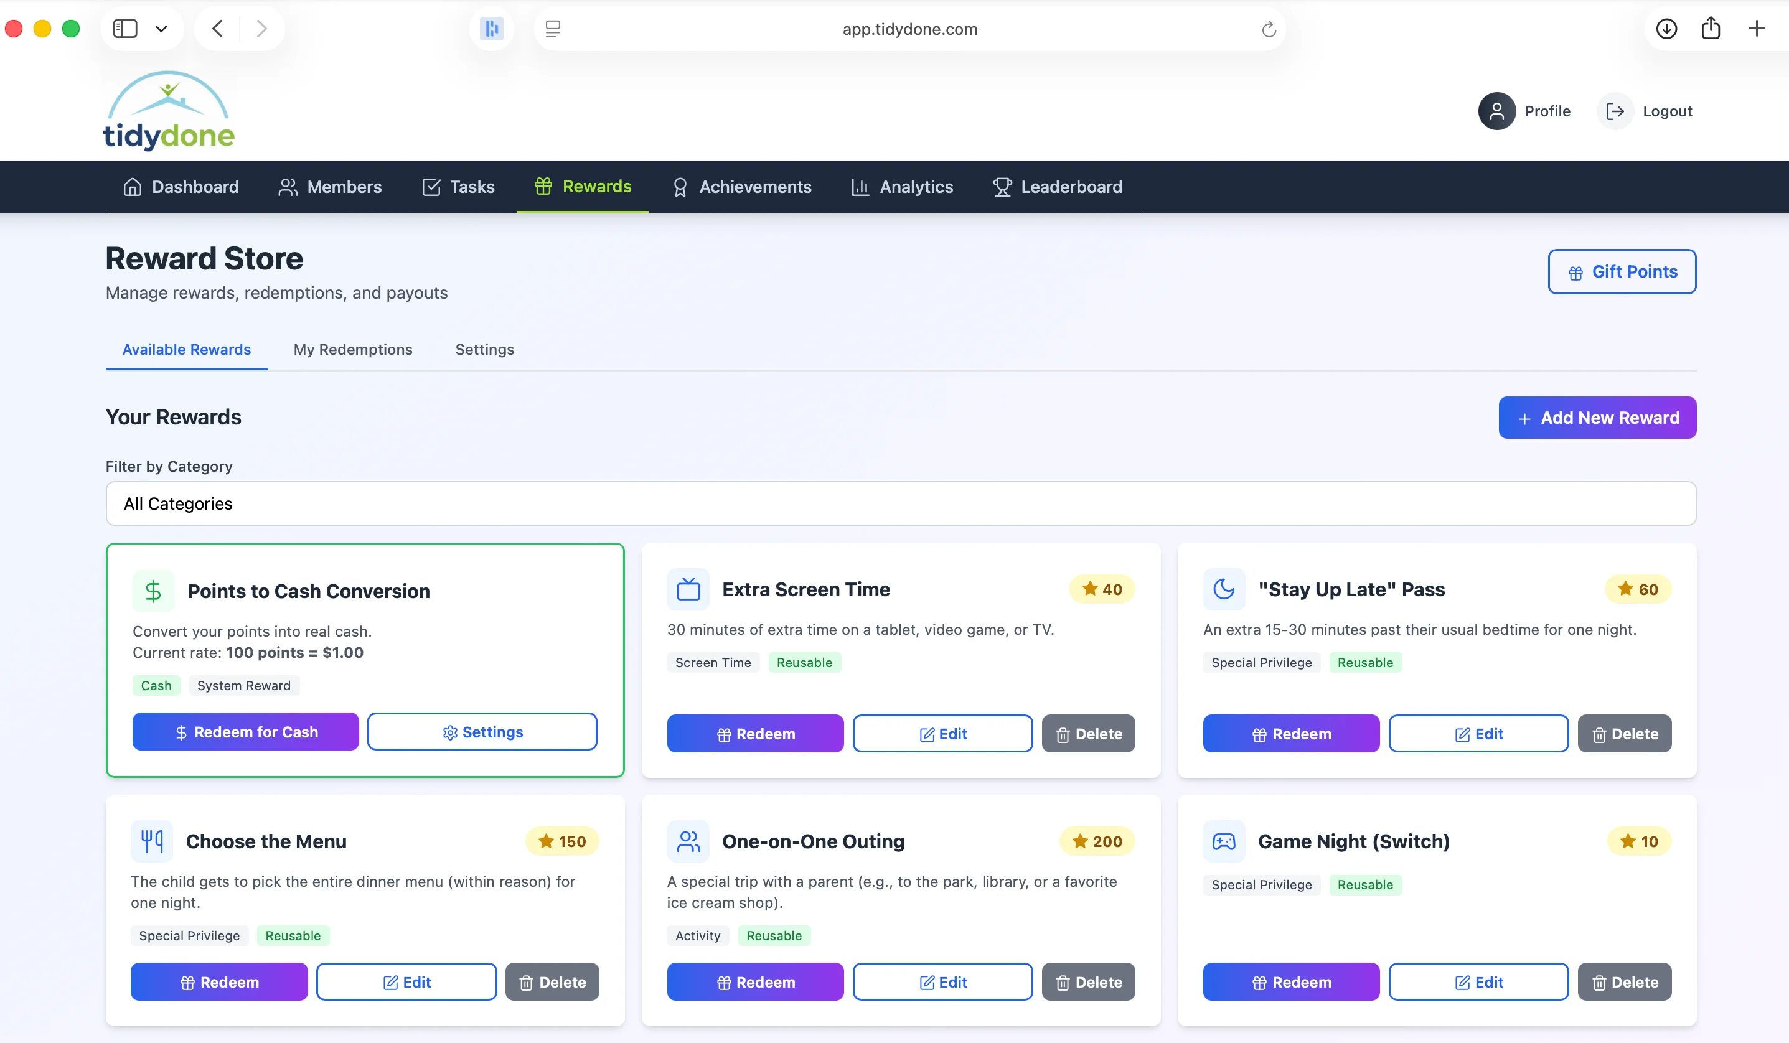This screenshot has width=1789, height=1043.
Task: Select the Rewards nav item
Action: [582, 186]
